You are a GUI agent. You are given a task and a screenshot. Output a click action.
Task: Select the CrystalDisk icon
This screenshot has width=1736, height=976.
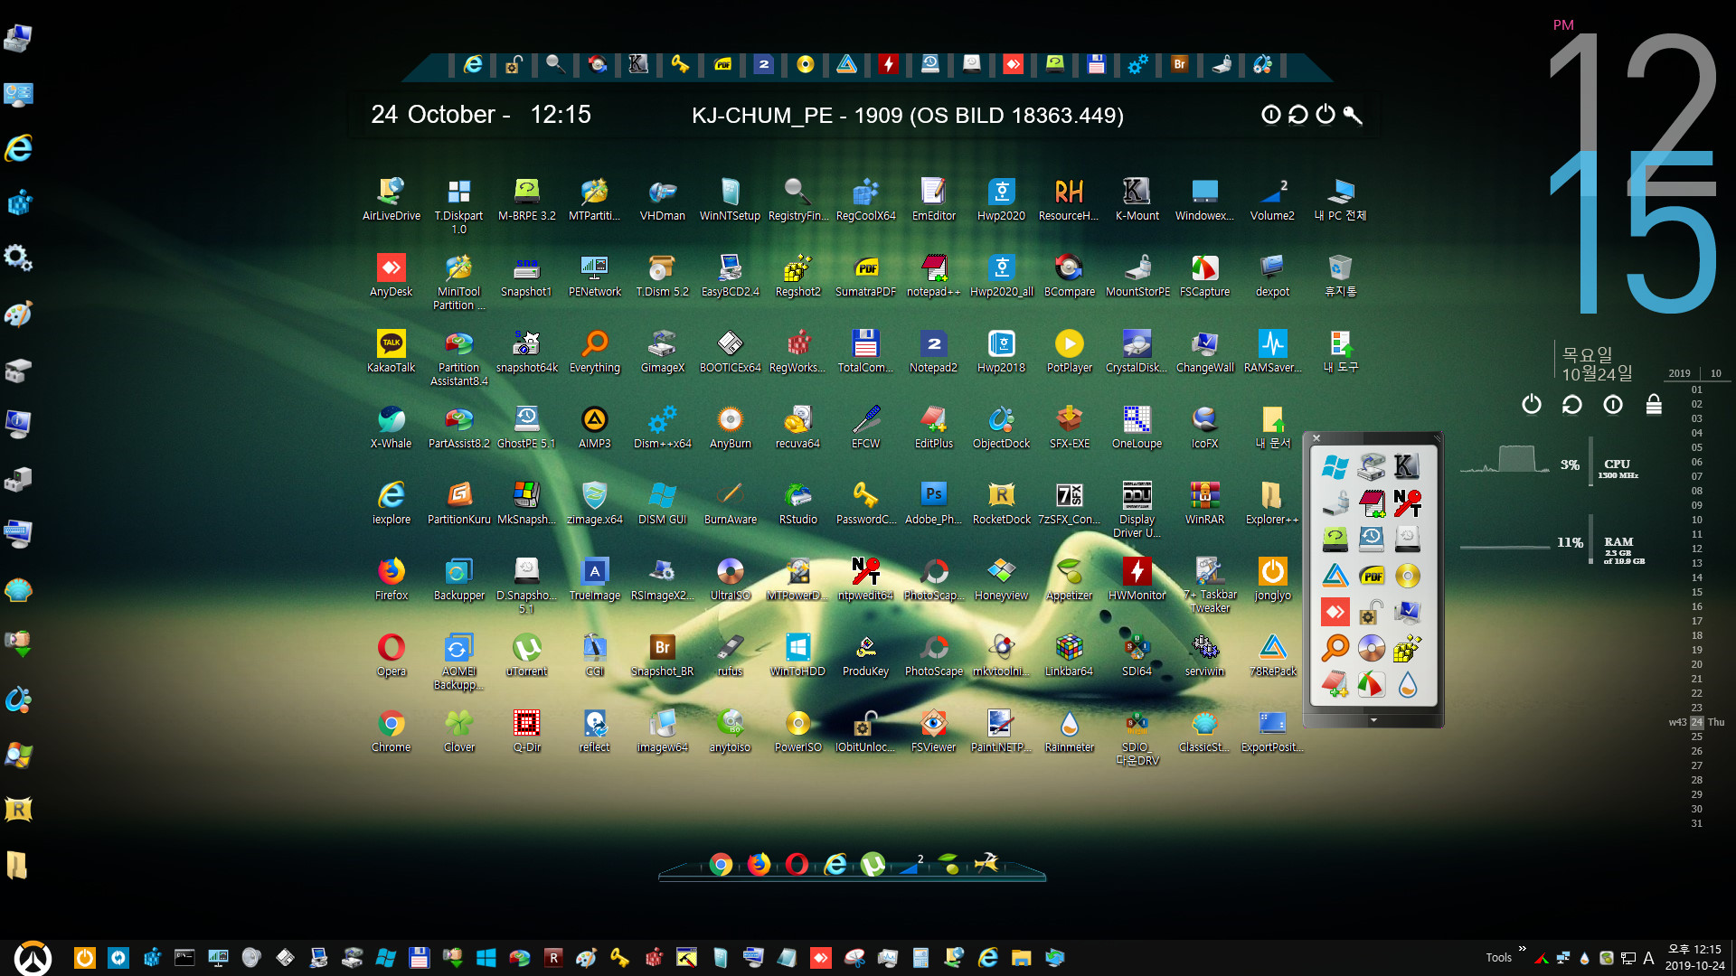[x=1137, y=351]
